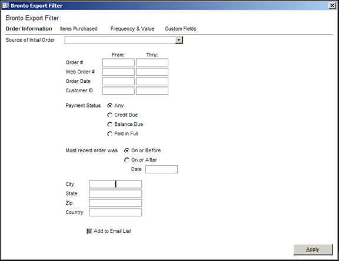The image size is (339, 261).
Task: Select the Any payment status option
Action: (x=110, y=106)
